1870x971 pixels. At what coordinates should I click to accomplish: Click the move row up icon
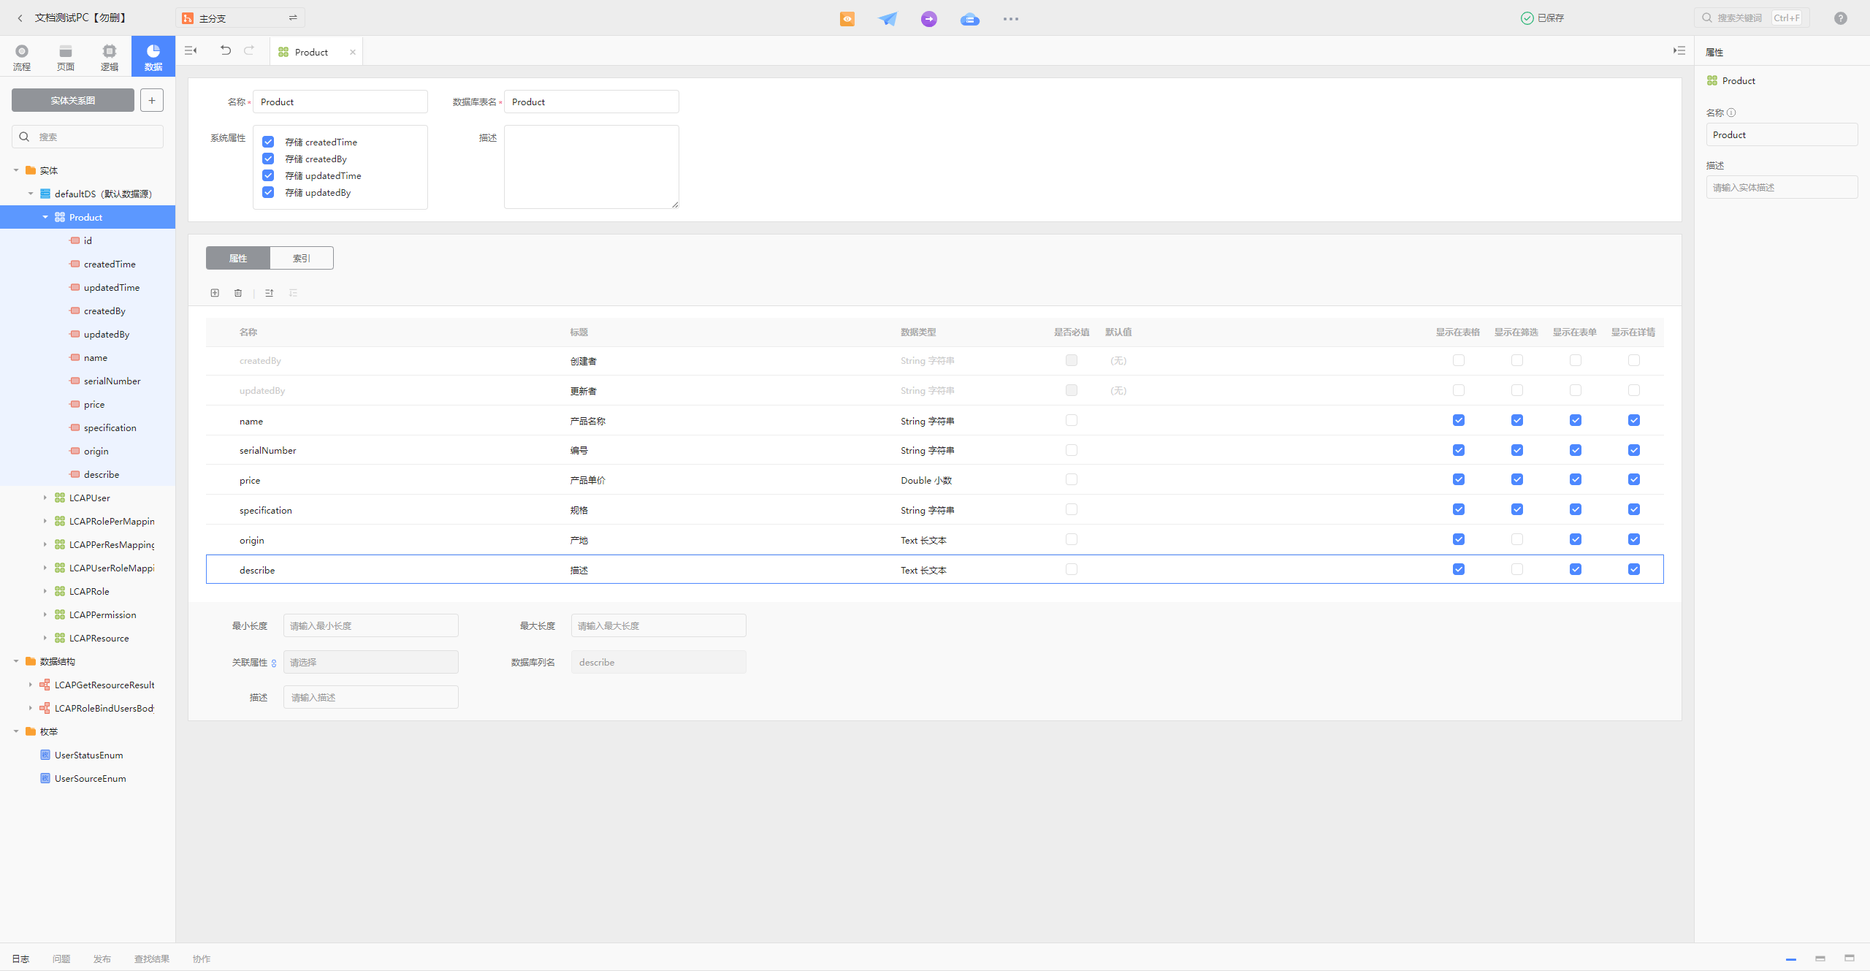tap(270, 293)
